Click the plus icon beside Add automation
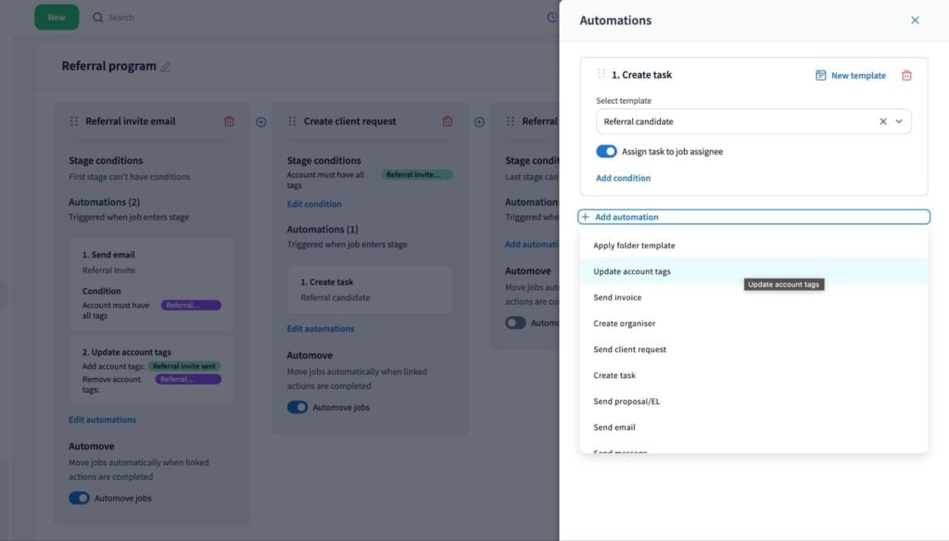The image size is (949, 541). [x=586, y=217]
